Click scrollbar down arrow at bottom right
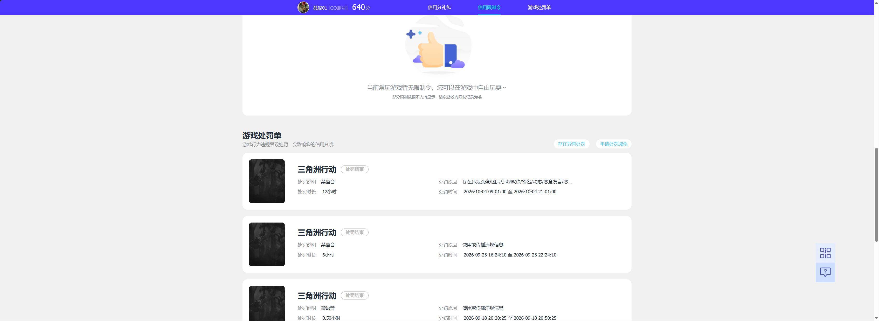879x321 pixels. click(x=876, y=318)
